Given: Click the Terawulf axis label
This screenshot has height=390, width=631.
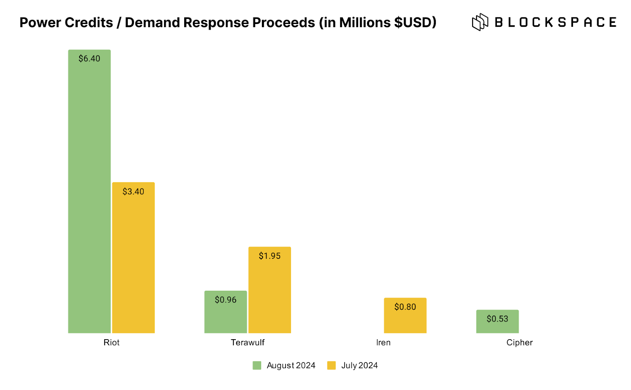Looking at the screenshot, I should tap(248, 343).
